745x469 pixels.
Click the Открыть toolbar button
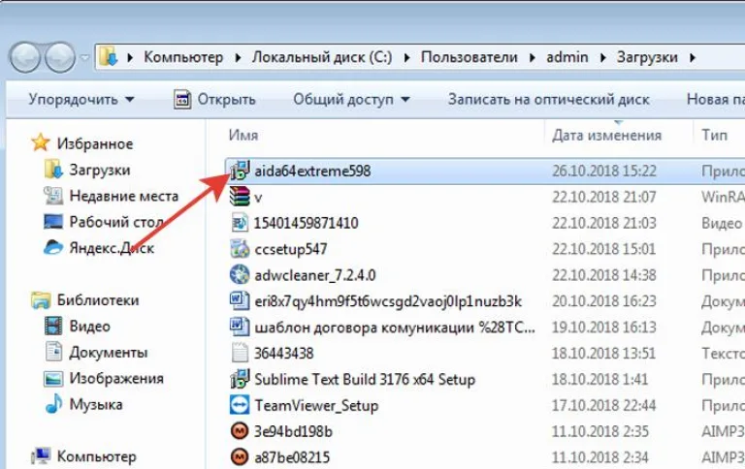click(214, 99)
